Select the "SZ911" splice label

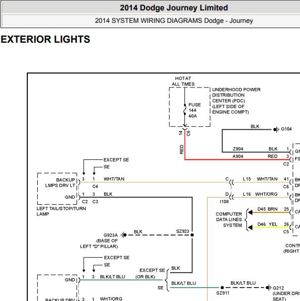tap(223, 293)
